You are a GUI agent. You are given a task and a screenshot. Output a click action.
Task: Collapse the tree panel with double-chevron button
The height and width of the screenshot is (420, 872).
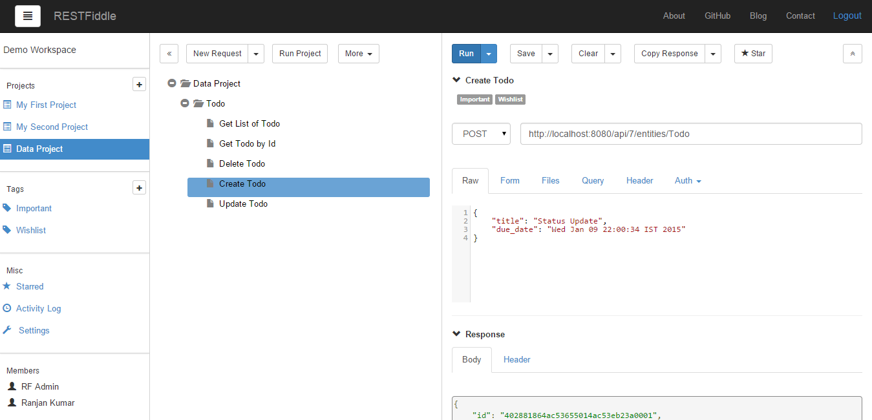[x=169, y=54]
